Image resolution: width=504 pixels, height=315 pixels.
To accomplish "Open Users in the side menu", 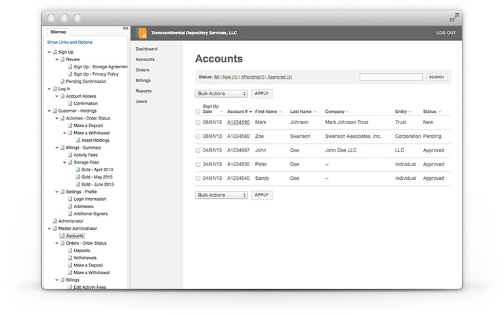I will (x=142, y=101).
